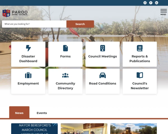
Task: Click the people icon for Community Directory
Action: pos(65,75)
